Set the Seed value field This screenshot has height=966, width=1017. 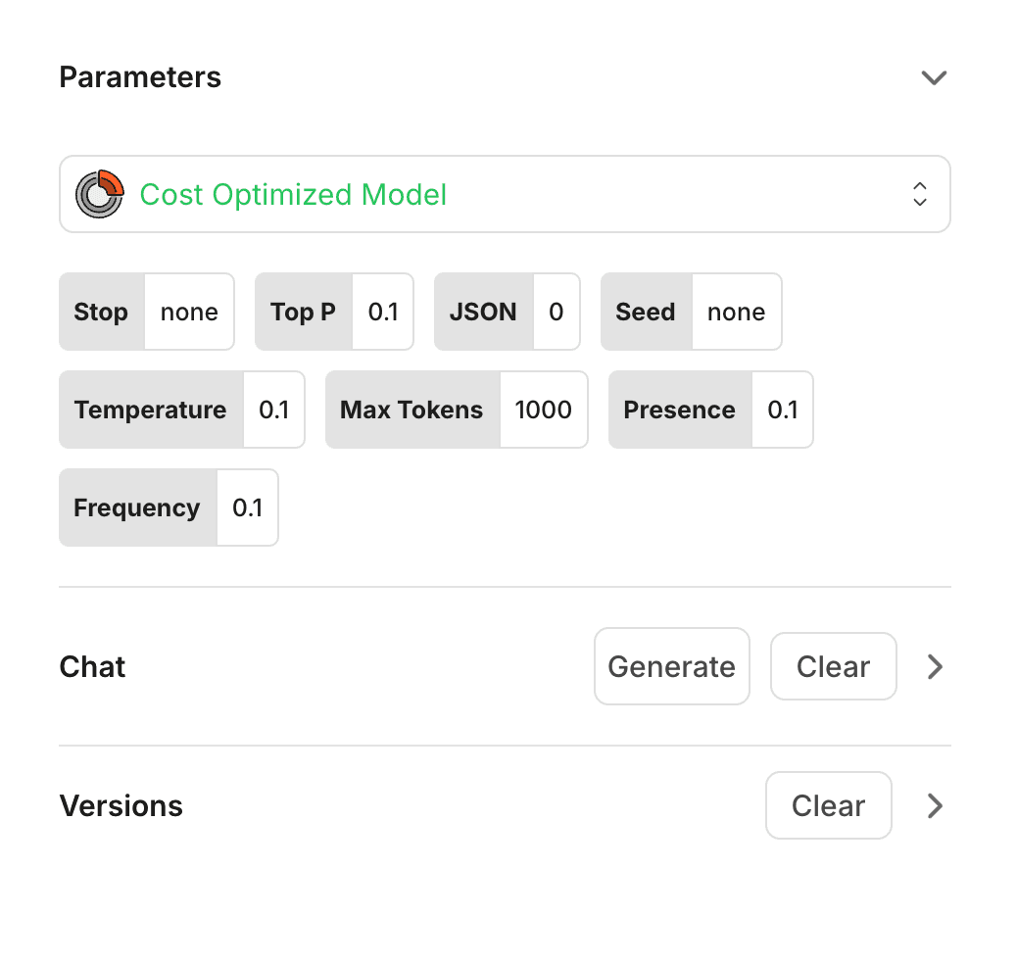pyautogui.click(x=736, y=313)
